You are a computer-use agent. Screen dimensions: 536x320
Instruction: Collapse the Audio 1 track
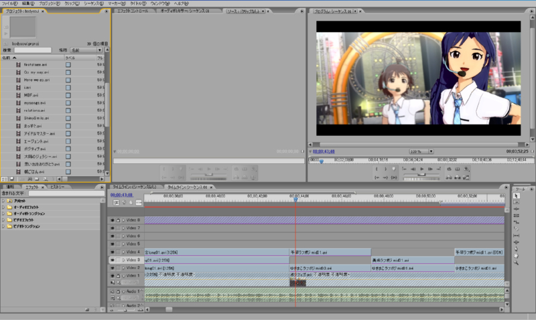124,292
